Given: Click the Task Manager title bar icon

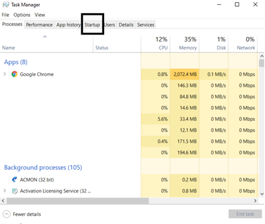Looking at the screenshot, I should 6,4.
